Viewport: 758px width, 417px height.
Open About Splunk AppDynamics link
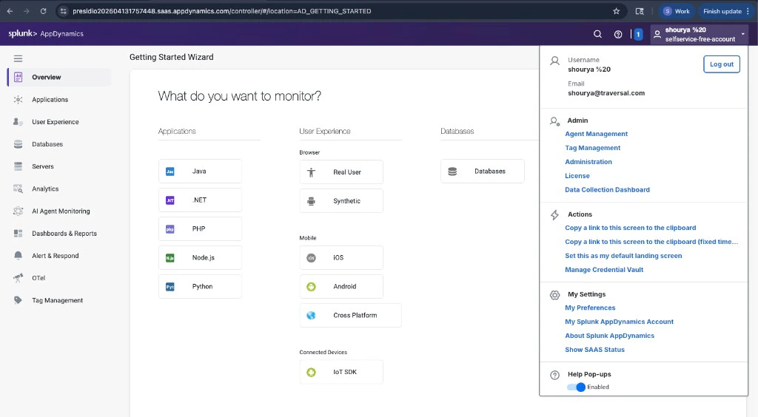[609, 336]
